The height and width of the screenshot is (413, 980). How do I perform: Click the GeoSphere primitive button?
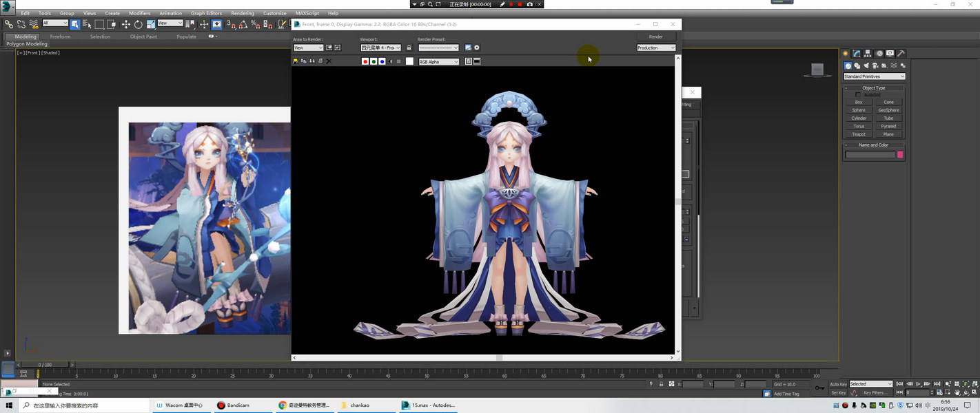coord(889,110)
